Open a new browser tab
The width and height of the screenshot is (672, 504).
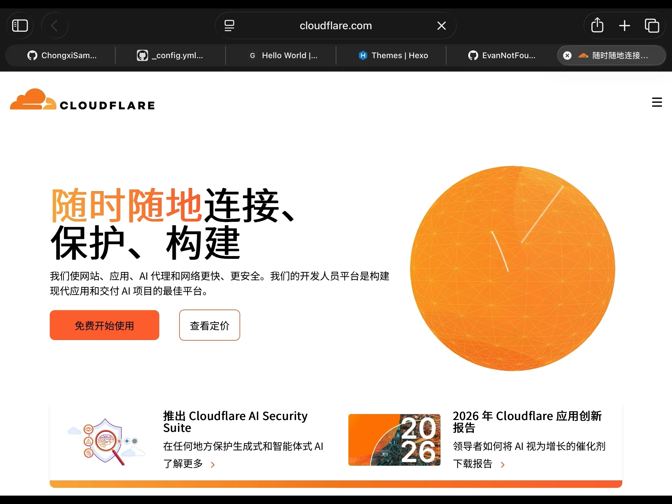coord(624,26)
